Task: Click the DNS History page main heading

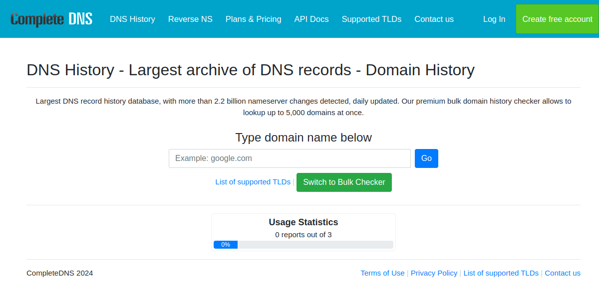Action: click(250, 70)
